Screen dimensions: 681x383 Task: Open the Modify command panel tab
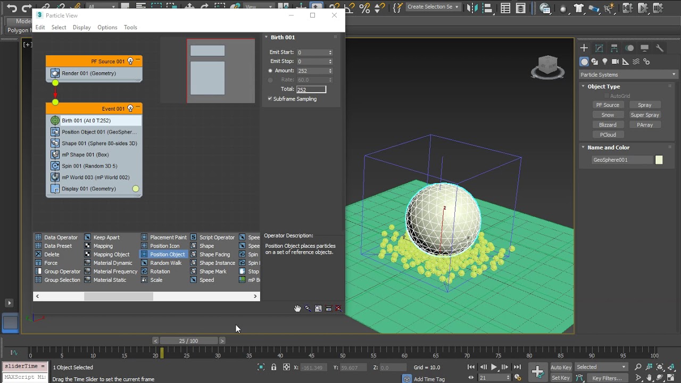click(599, 48)
